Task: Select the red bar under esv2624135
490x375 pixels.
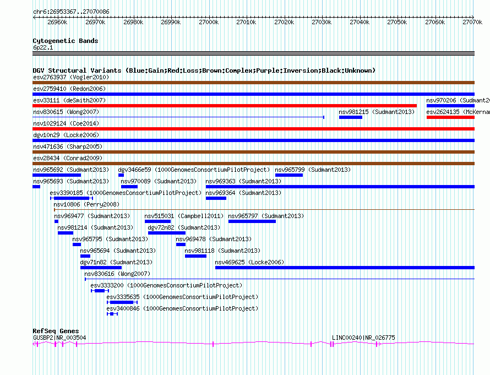Action: coord(450,117)
